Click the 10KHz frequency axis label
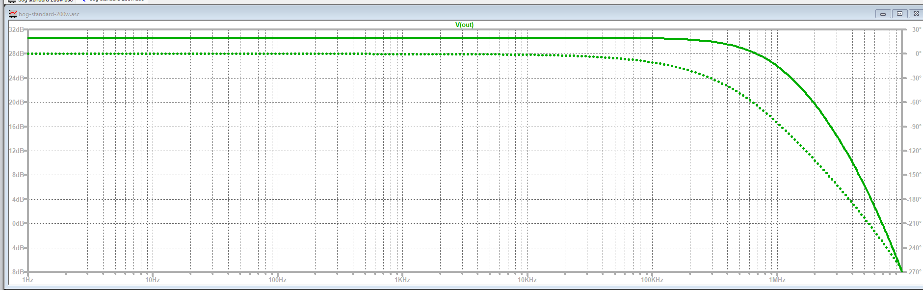Viewport: 923px width, 290px height. (x=527, y=280)
